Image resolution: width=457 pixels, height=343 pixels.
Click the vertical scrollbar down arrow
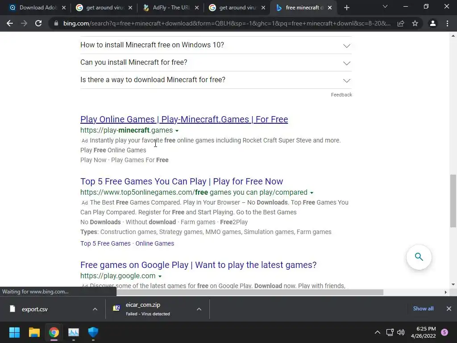453,284
